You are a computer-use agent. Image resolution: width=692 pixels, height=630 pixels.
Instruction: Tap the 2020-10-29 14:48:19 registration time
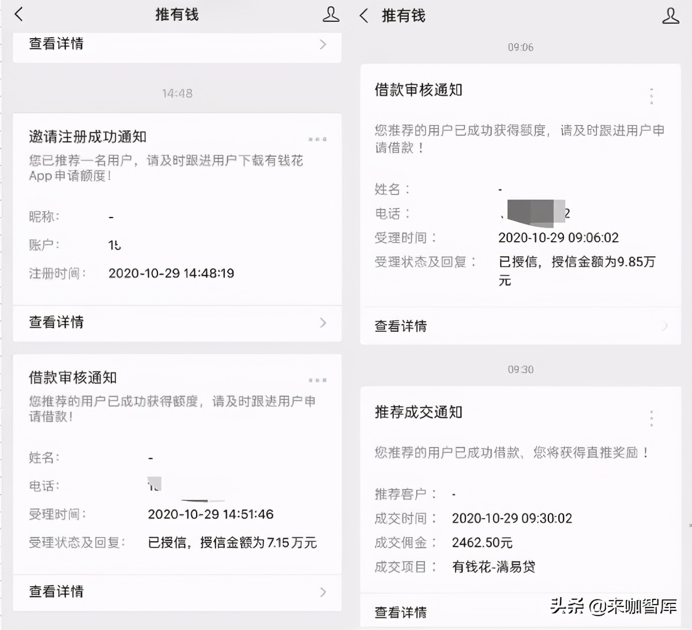pyautogui.click(x=171, y=273)
